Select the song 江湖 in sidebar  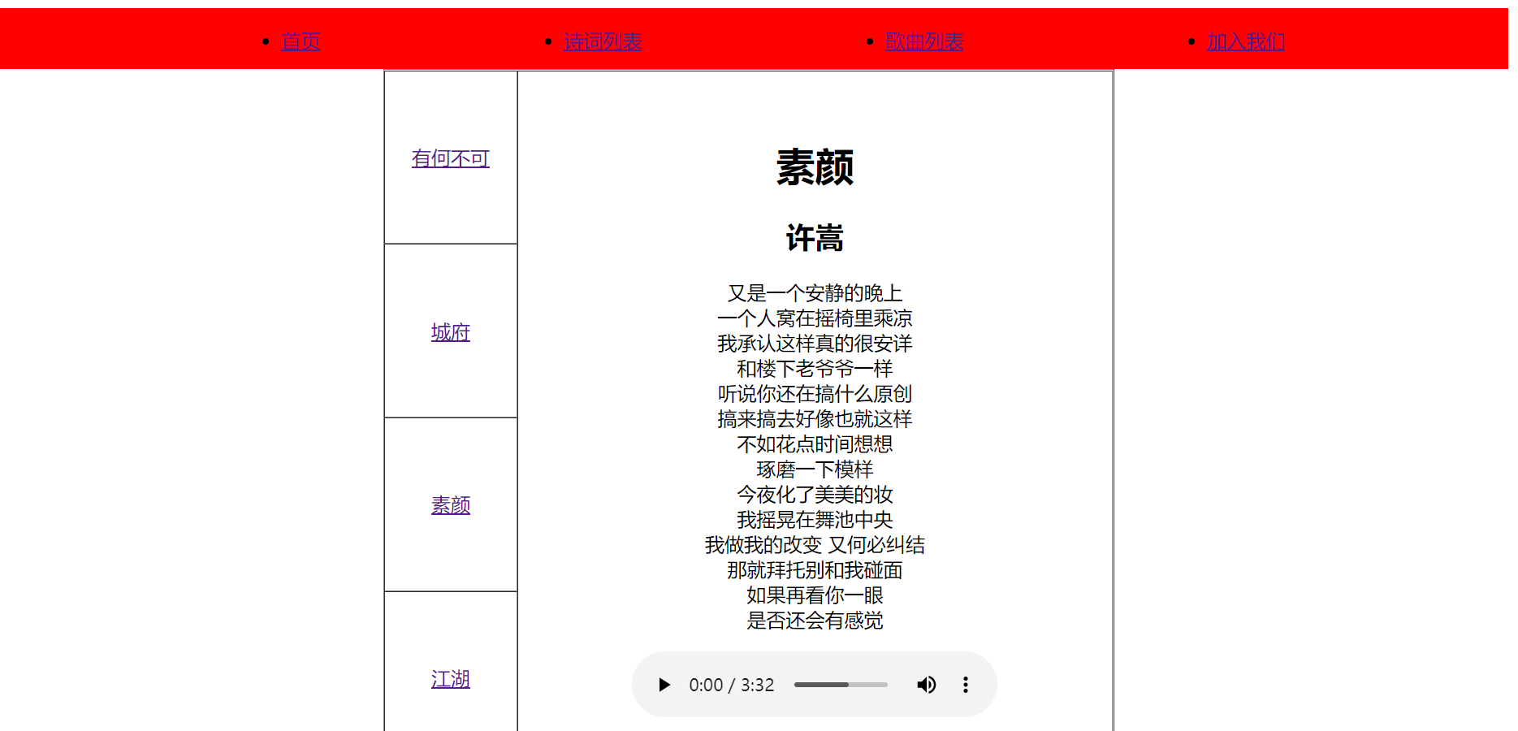(x=451, y=679)
